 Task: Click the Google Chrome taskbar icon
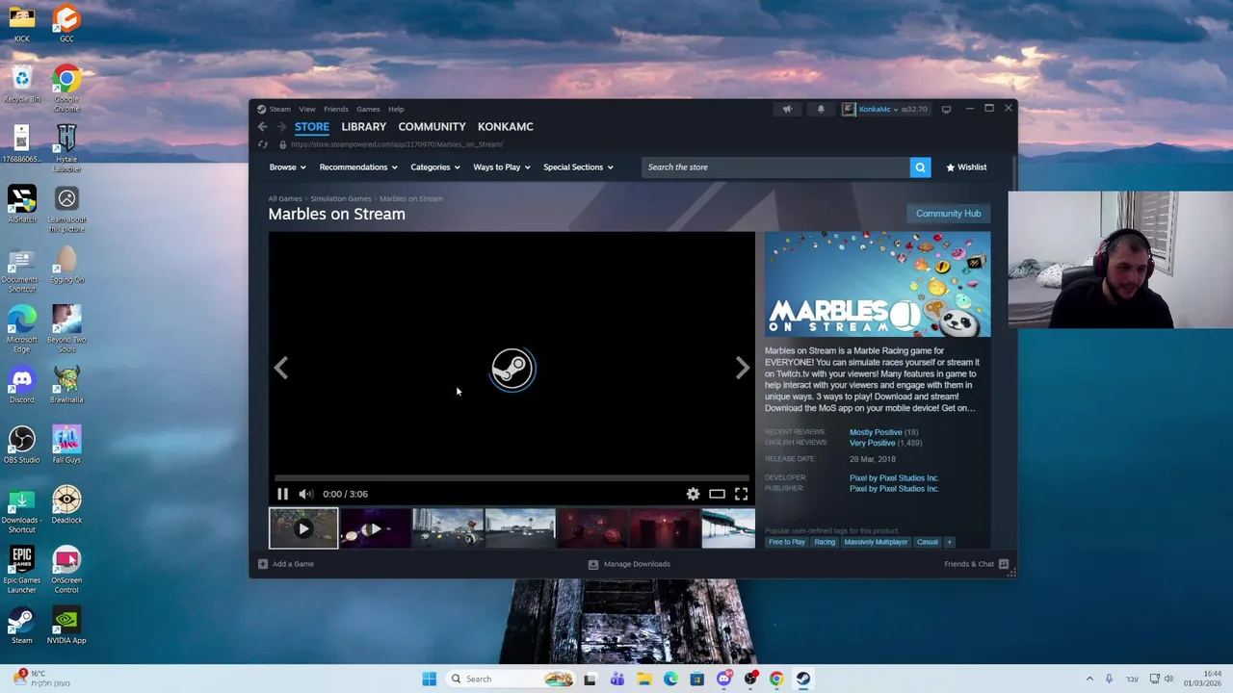coord(776,679)
